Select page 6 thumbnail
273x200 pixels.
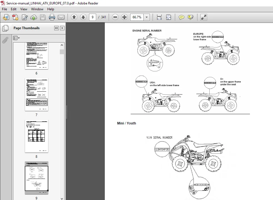(37, 56)
